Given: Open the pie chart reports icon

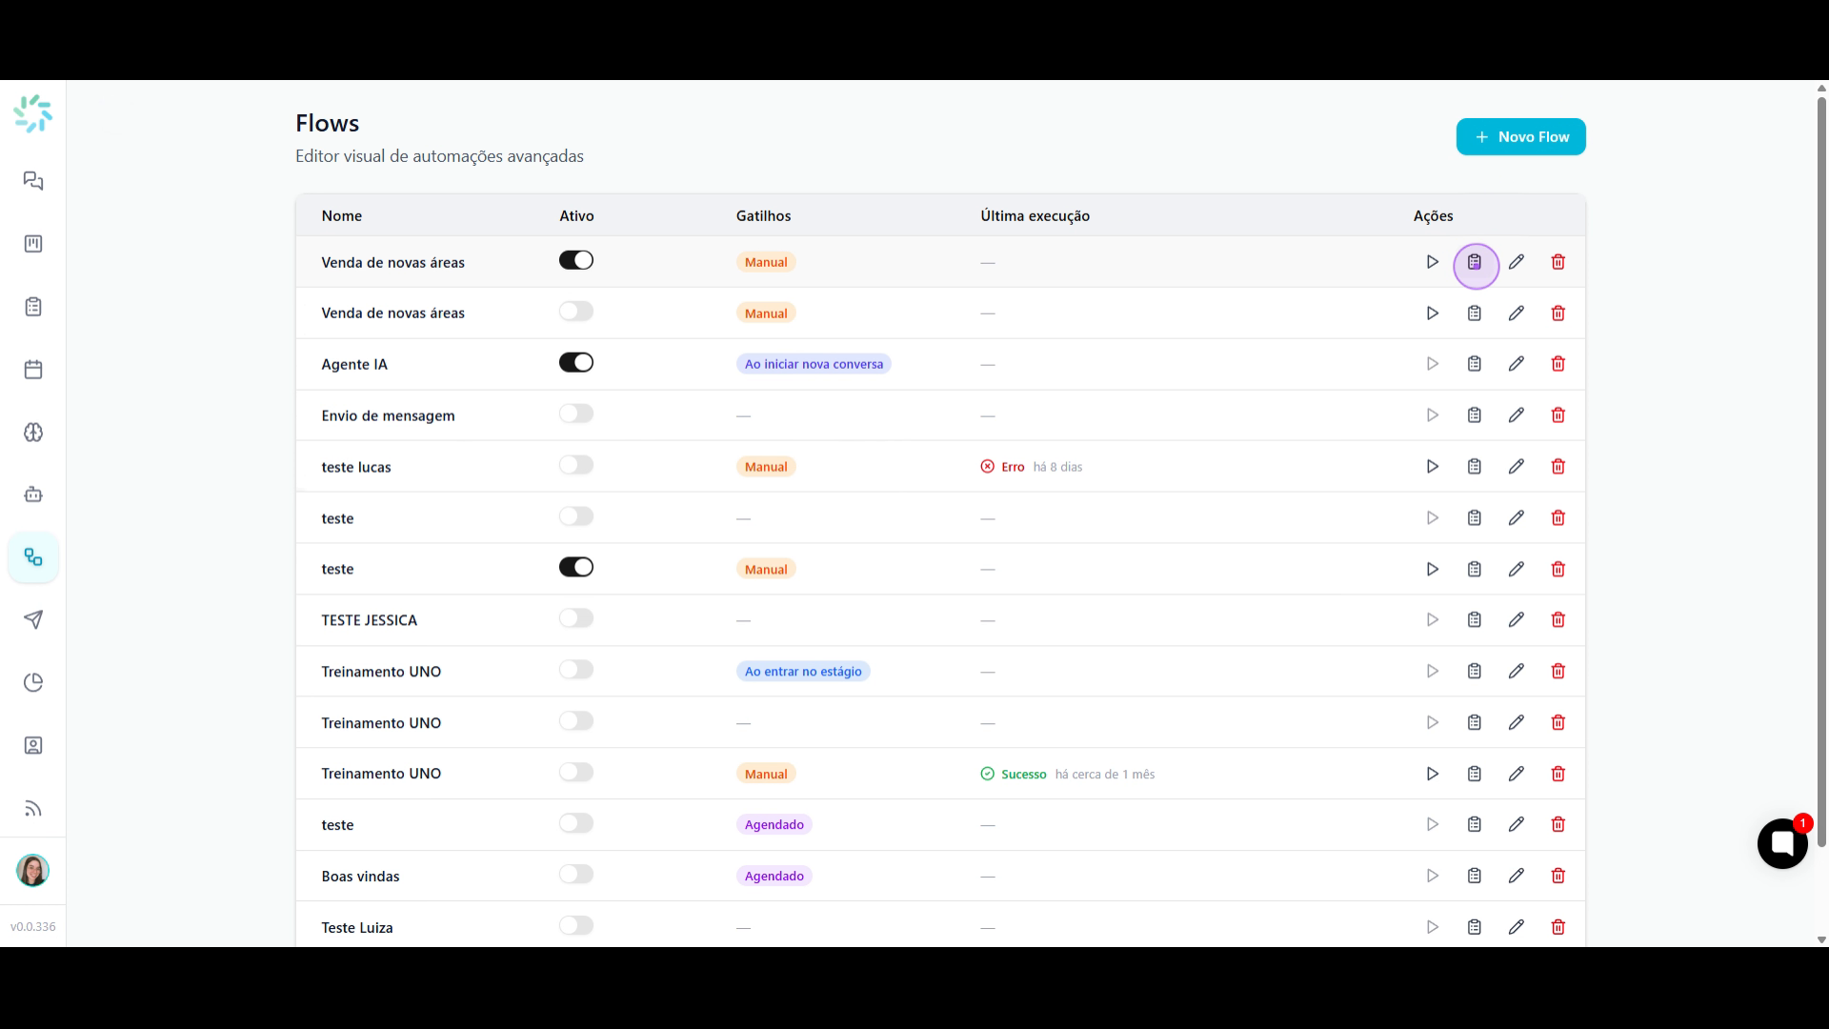Looking at the screenshot, I should pos(33,683).
